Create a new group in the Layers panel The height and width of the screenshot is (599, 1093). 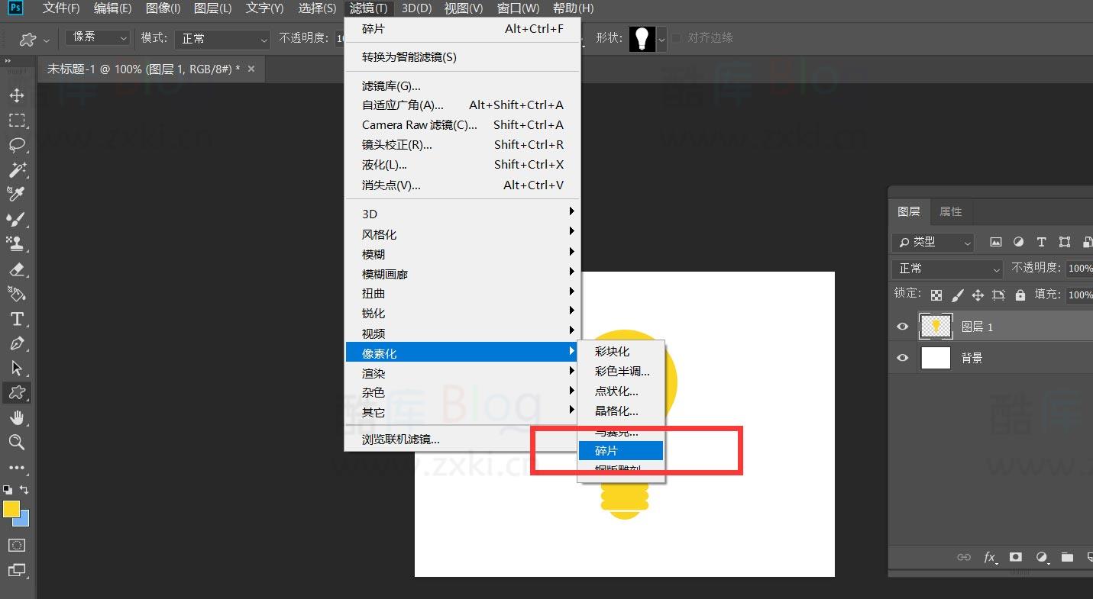pyautogui.click(x=1067, y=558)
